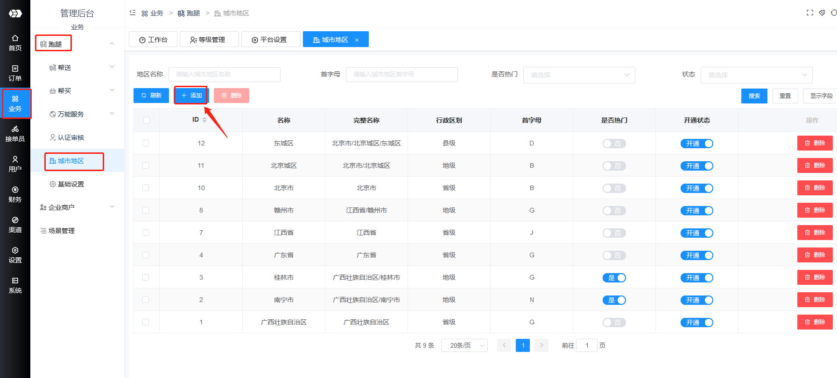Turn off 是否热门 for 桂林市
Viewport: 837px width, 378px height.
point(614,278)
